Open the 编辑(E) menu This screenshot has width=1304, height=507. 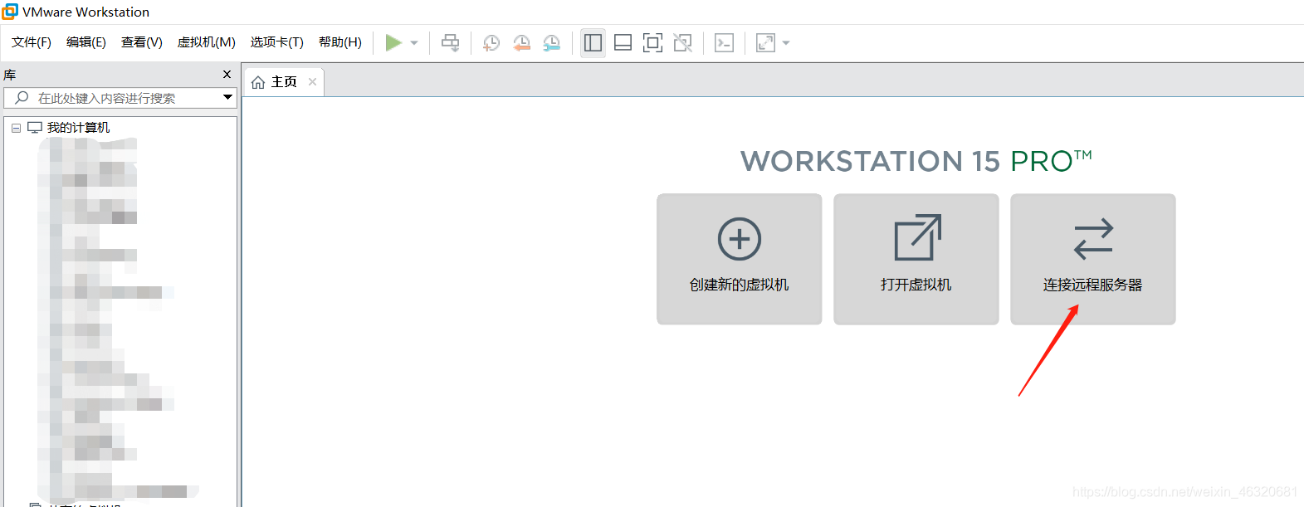pos(86,42)
